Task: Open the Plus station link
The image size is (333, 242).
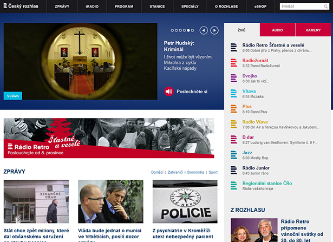Action: coord(247,106)
